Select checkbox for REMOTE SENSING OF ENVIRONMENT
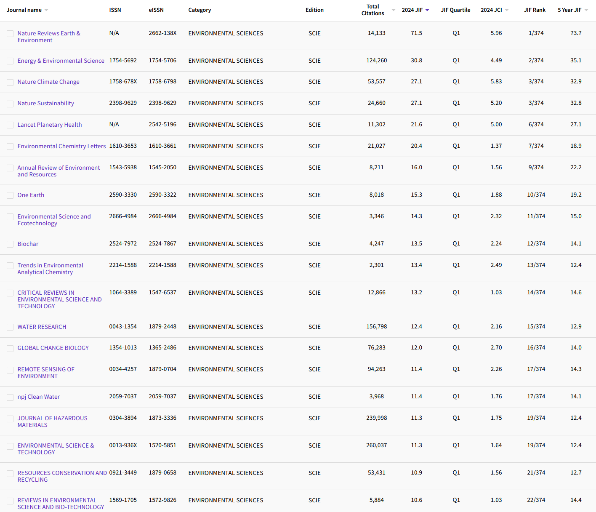 [x=10, y=370]
